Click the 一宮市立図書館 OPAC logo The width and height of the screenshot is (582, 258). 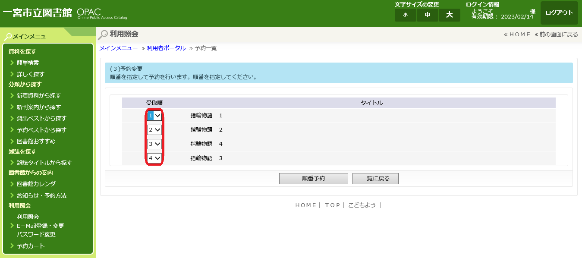(x=65, y=13)
